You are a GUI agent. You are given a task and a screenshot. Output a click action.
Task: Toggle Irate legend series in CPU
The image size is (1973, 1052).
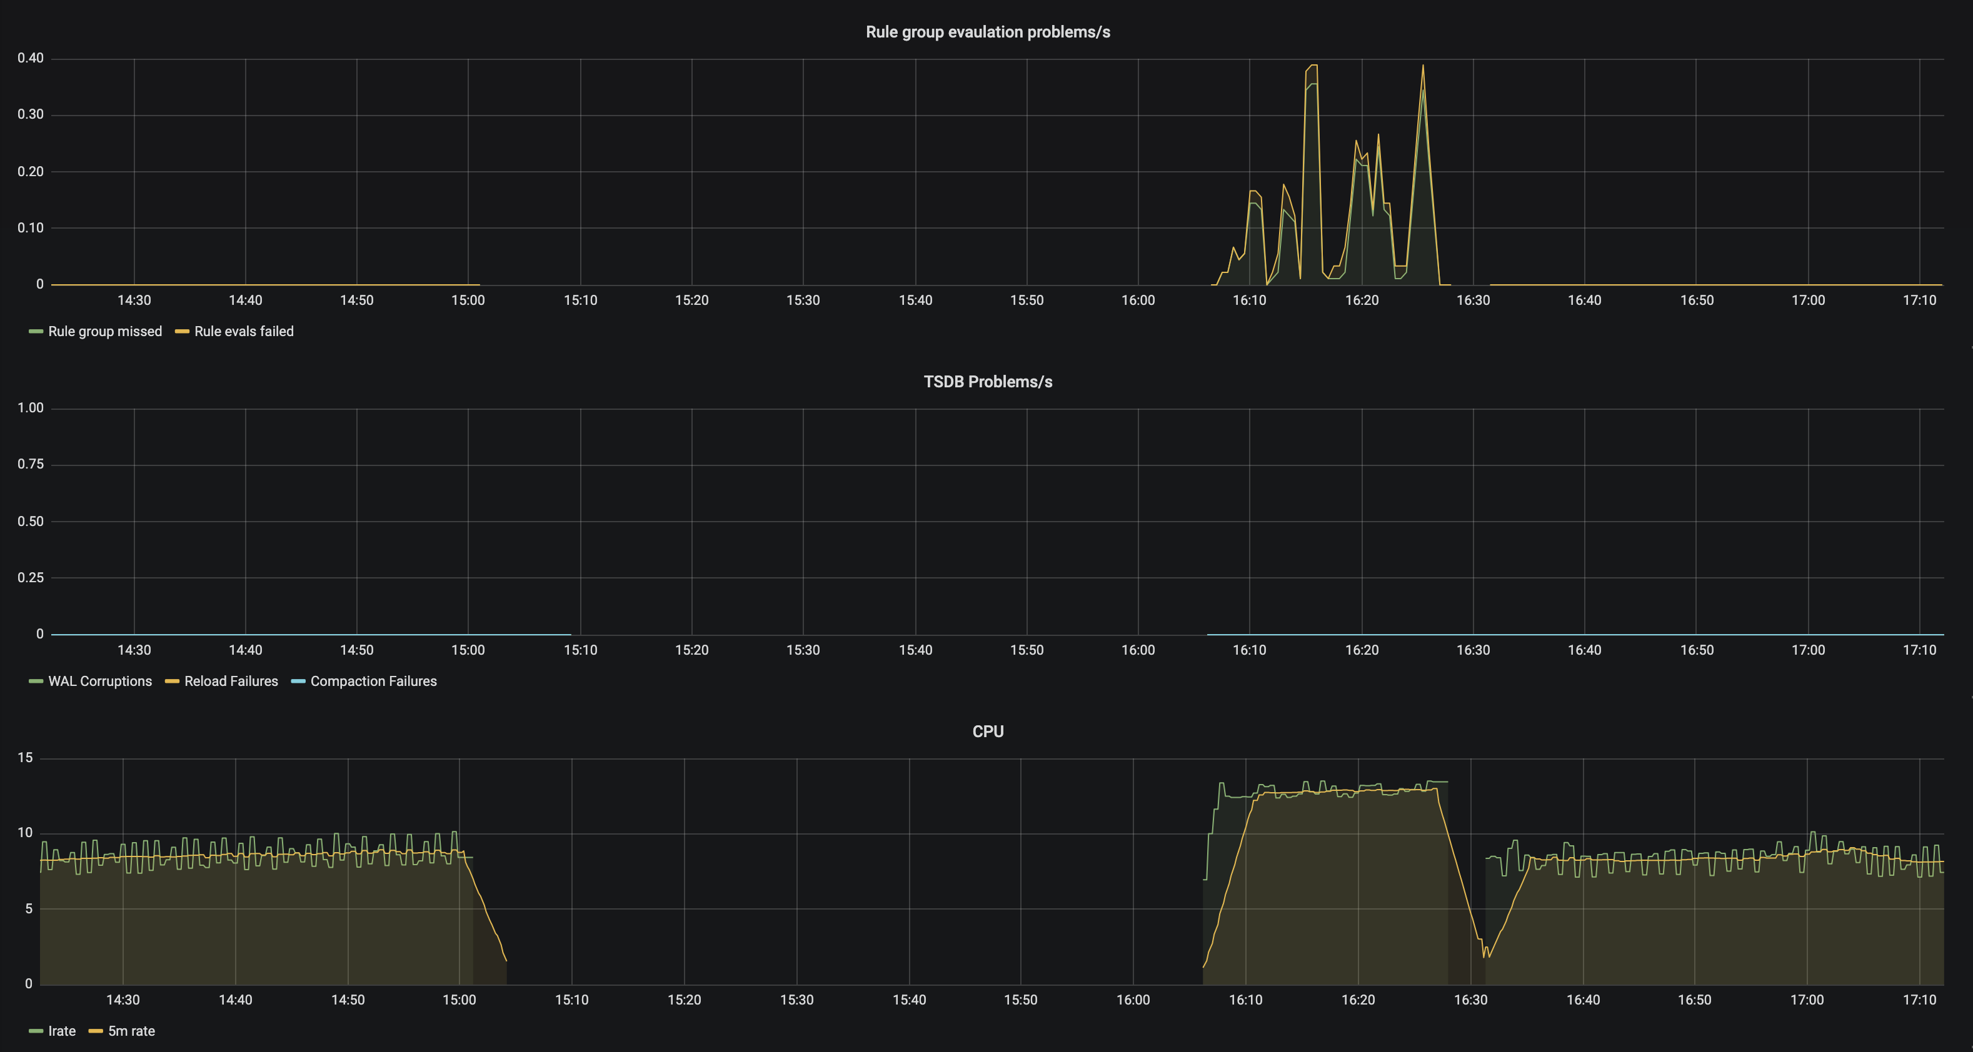pos(61,1031)
